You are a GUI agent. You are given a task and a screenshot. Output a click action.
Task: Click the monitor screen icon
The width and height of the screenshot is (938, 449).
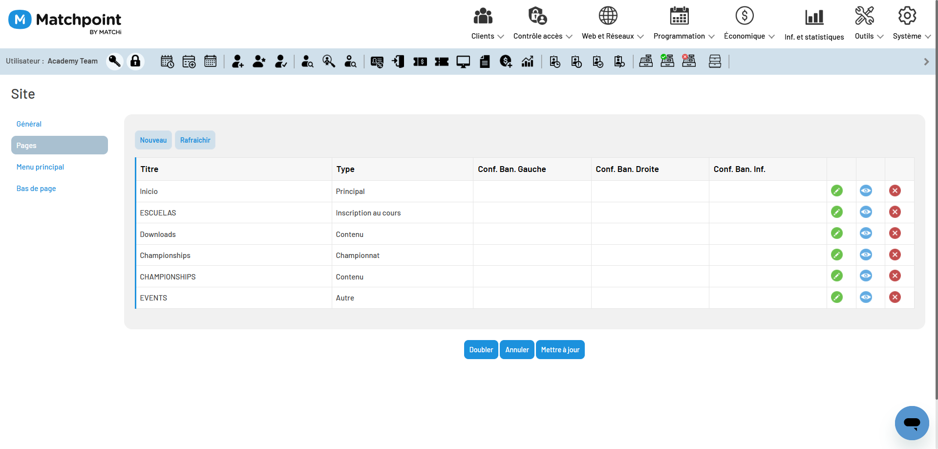click(x=463, y=62)
